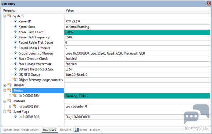This screenshot has height=134, width=212.
Task: Select the Kernel Tick Frequency label
Action: click(34, 37)
